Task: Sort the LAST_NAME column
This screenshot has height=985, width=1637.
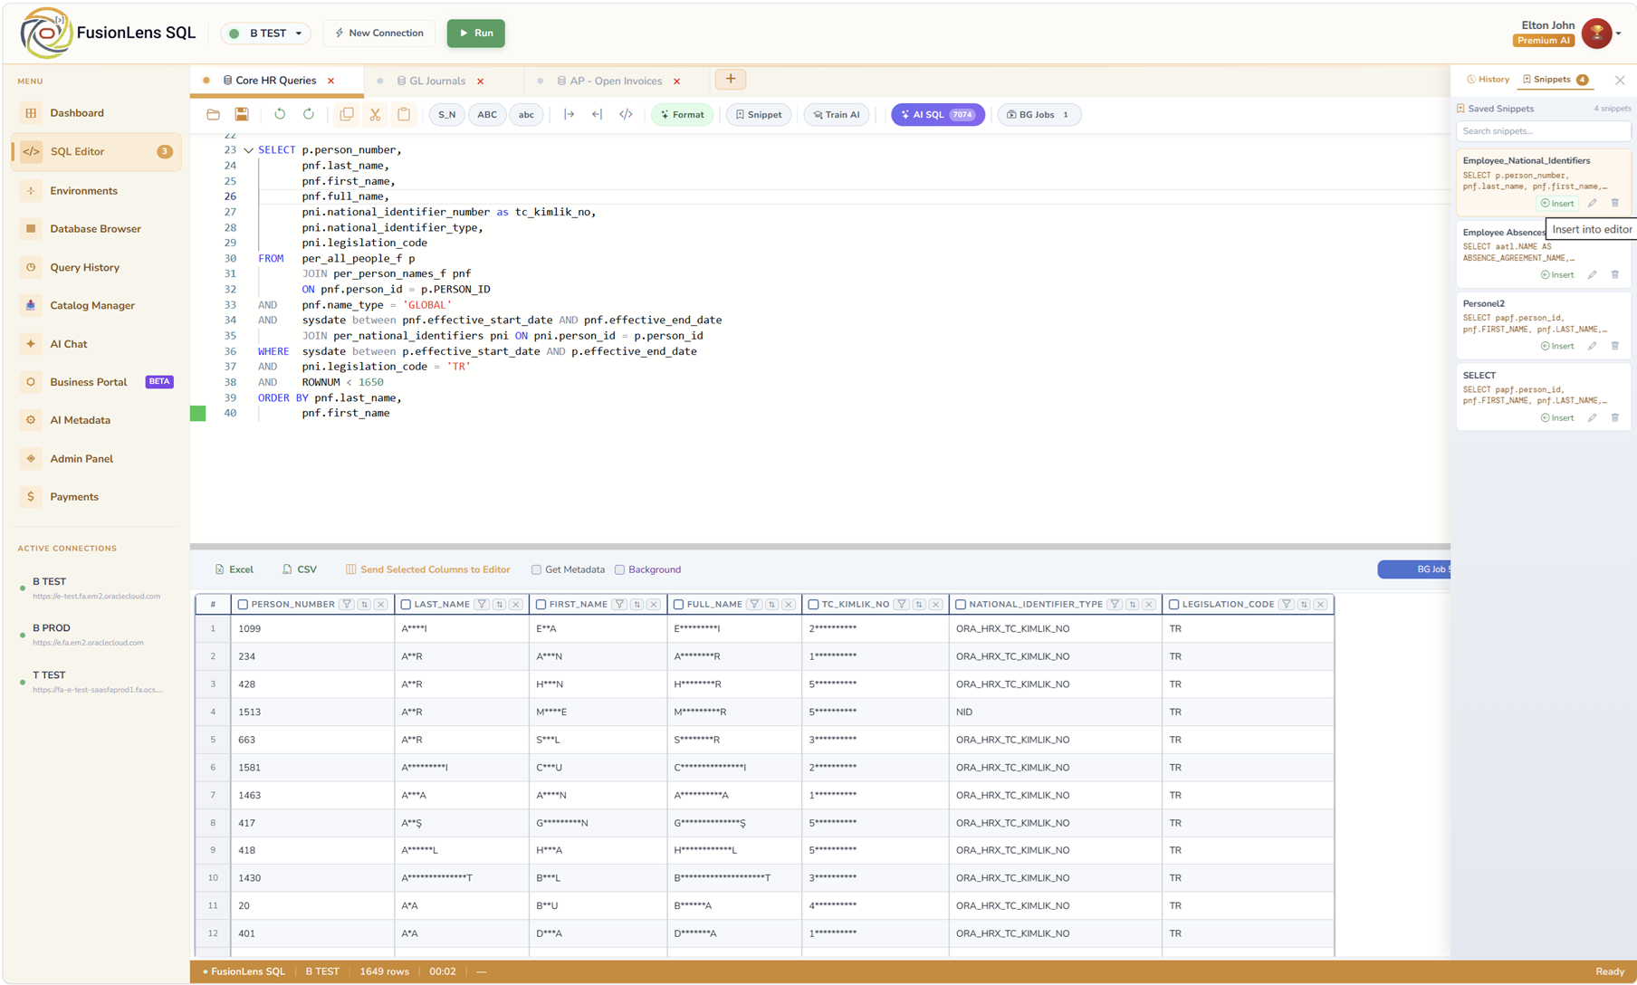Action: point(499,605)
